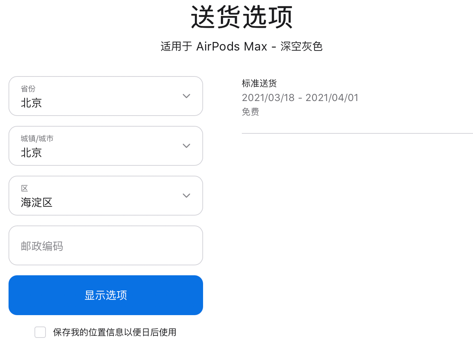Expand the 省份 dropdown chevron
Viewport: 473px width, 345px height.
click(x=186, y=96)
